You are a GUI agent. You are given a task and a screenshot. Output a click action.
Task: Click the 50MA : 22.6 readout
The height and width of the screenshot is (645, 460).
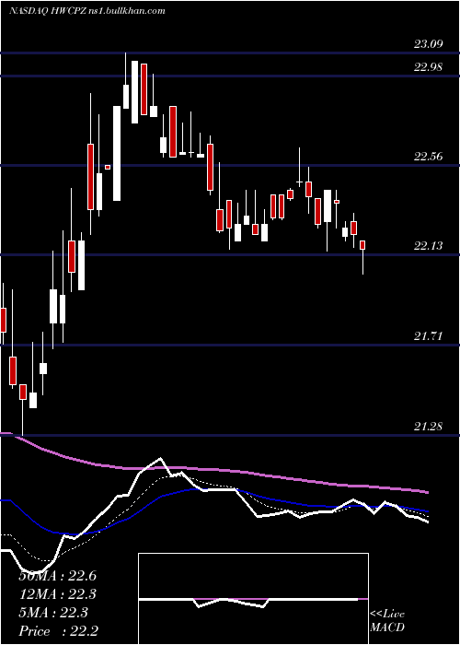(x=57, y=576)
